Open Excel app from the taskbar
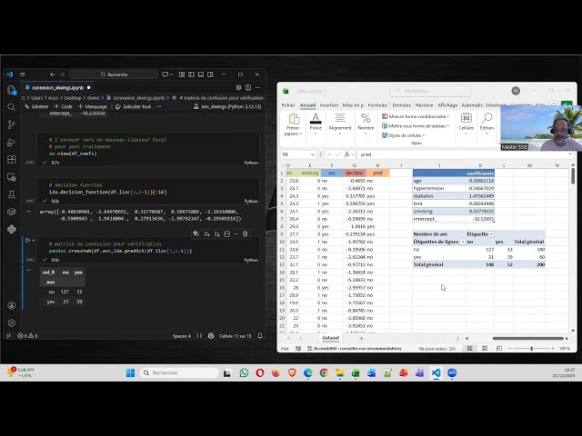This screenshot has height=436, width=582. pyautogui.click(x=356, y=373)
